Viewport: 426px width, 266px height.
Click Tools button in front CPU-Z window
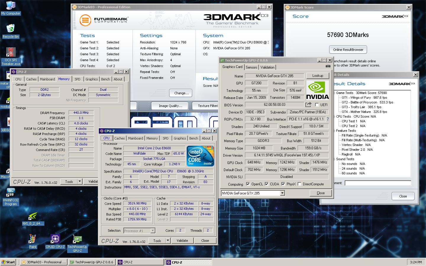[x=157, y=241]
